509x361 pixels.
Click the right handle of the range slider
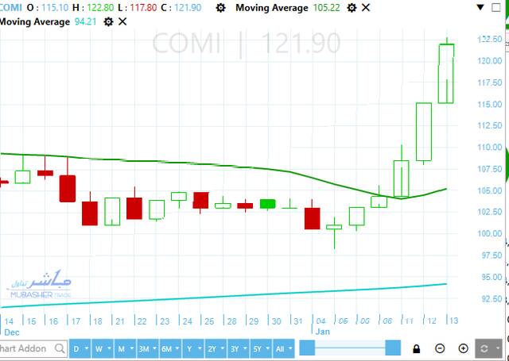(392, 348)
